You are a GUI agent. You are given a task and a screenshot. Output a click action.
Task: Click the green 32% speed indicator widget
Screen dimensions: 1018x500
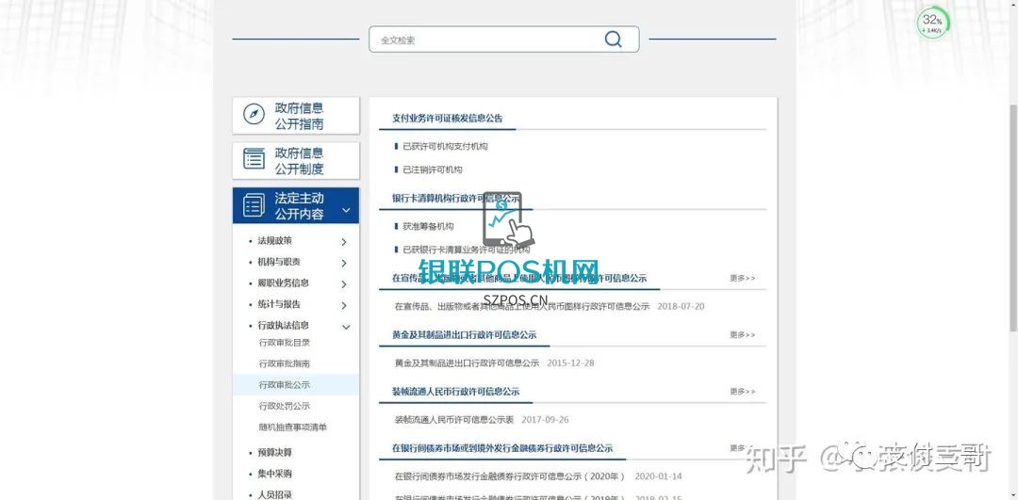pos(932,24)
